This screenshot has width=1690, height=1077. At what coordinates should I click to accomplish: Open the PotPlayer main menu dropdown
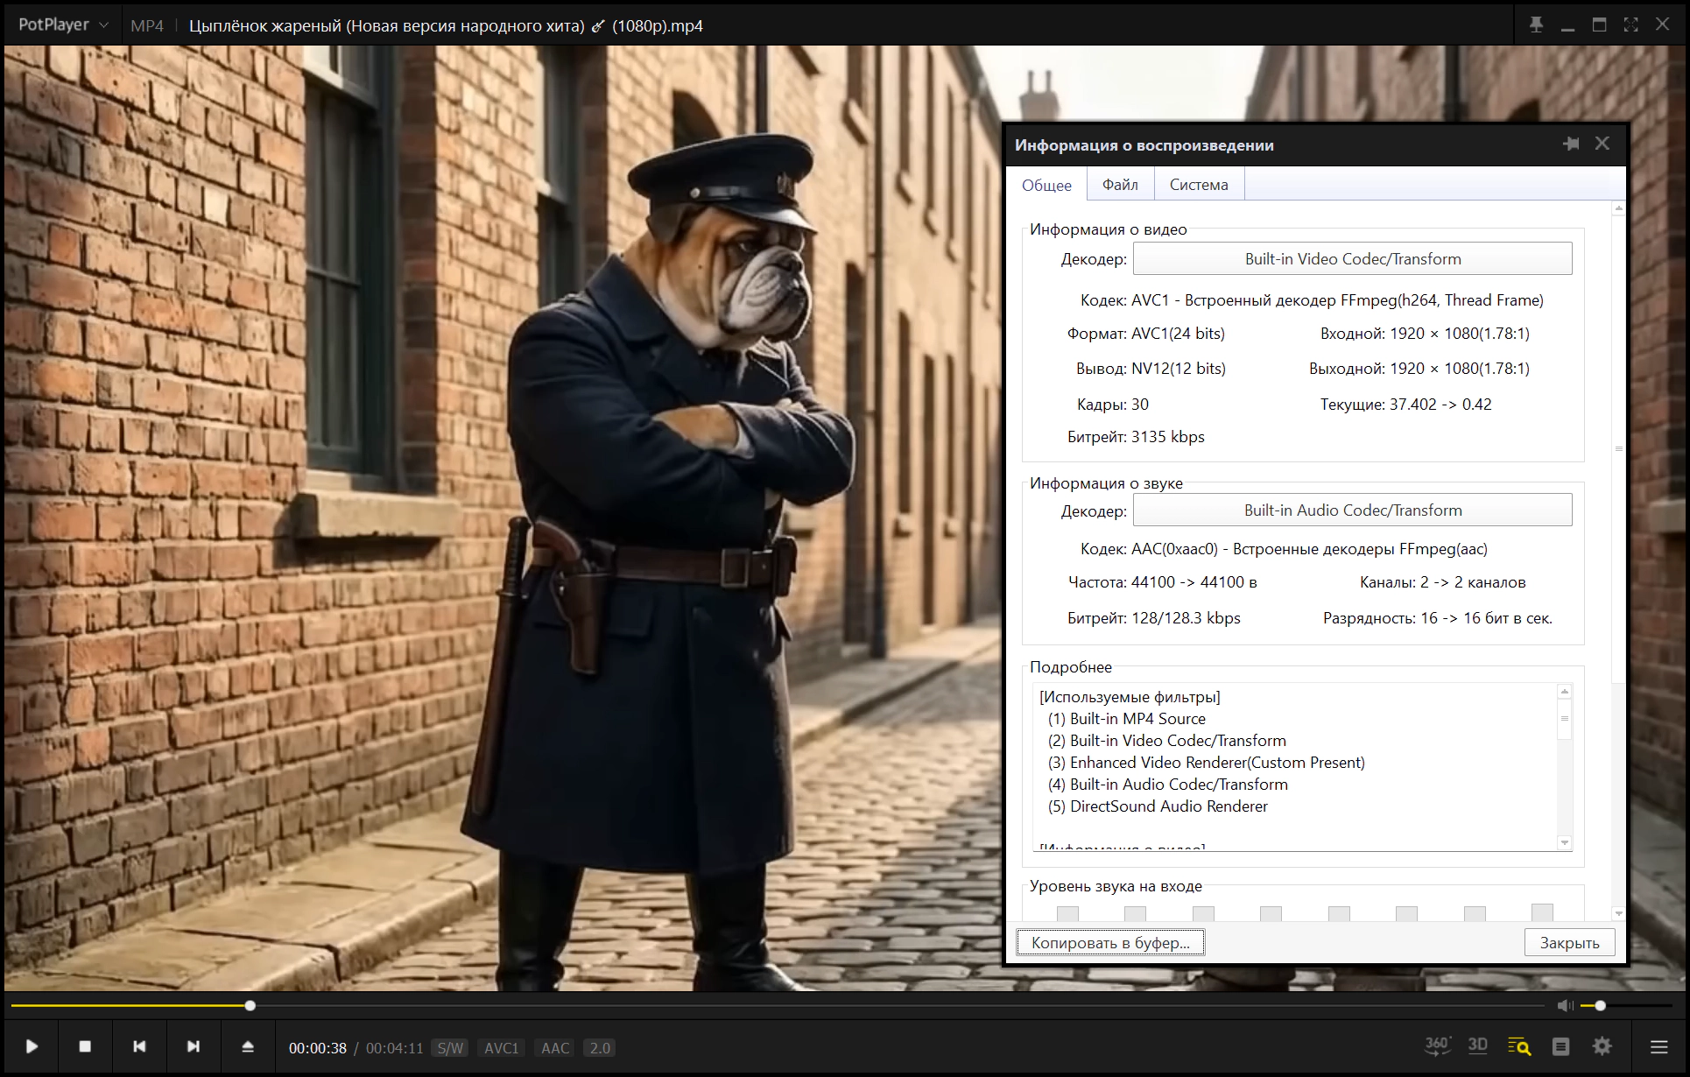pos(63,25)
